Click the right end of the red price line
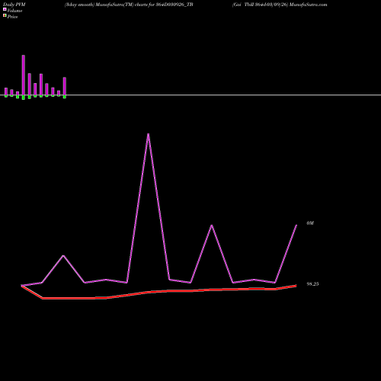Image resolution: width=381 pixels, height=381 pixels. [x=296, y=286]
